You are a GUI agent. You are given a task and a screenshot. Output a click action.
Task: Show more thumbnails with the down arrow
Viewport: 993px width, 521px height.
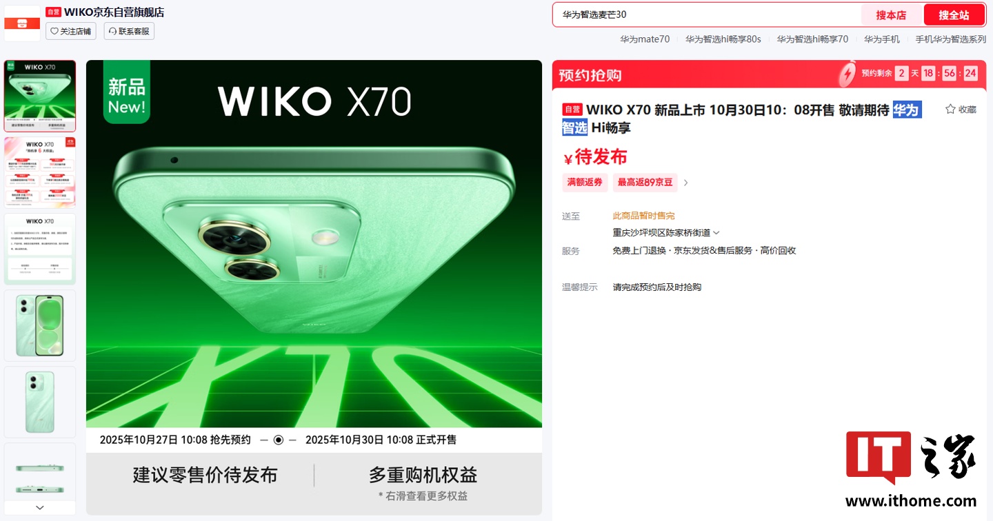[40, 507]
